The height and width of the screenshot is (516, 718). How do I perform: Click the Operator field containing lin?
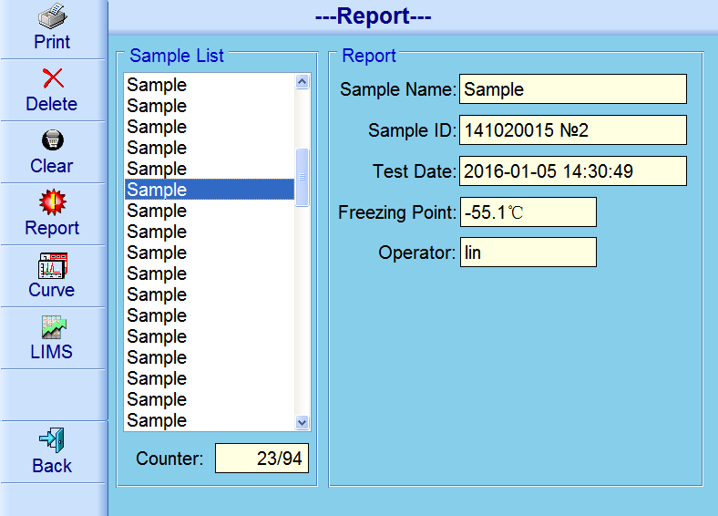tap(528, 253)
